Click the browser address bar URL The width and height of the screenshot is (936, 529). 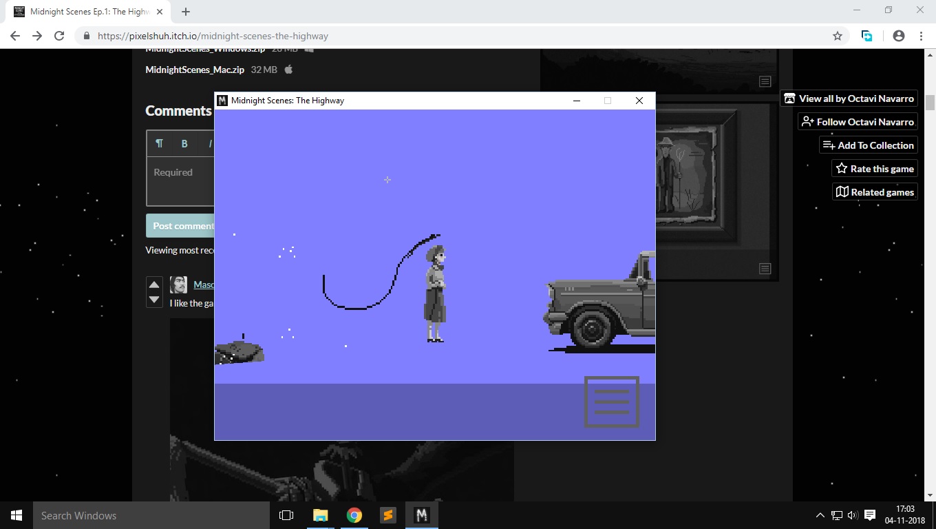[x=213, y=36]
